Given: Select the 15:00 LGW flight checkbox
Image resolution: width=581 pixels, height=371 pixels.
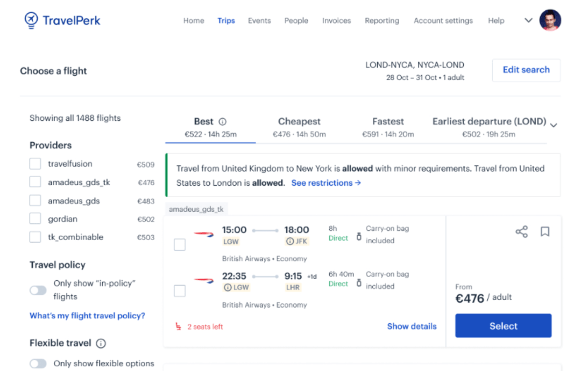Looking at the screenshot, I should coord(180,244).
